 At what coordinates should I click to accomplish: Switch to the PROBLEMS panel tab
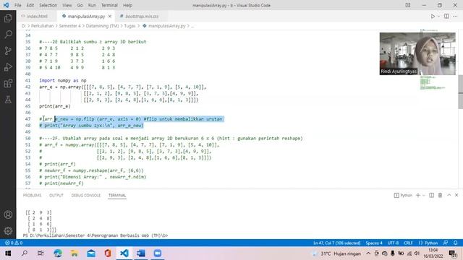tap(32, 196)
